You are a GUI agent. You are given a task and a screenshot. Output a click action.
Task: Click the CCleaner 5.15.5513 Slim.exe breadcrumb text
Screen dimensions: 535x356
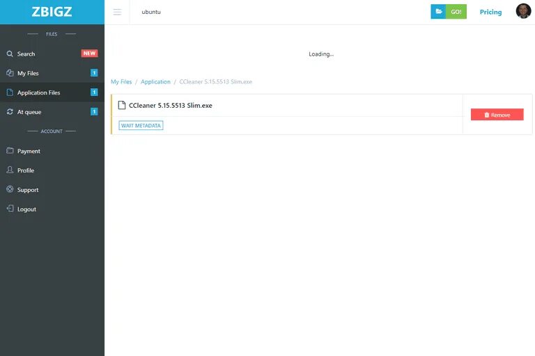(x=216, y=82)
